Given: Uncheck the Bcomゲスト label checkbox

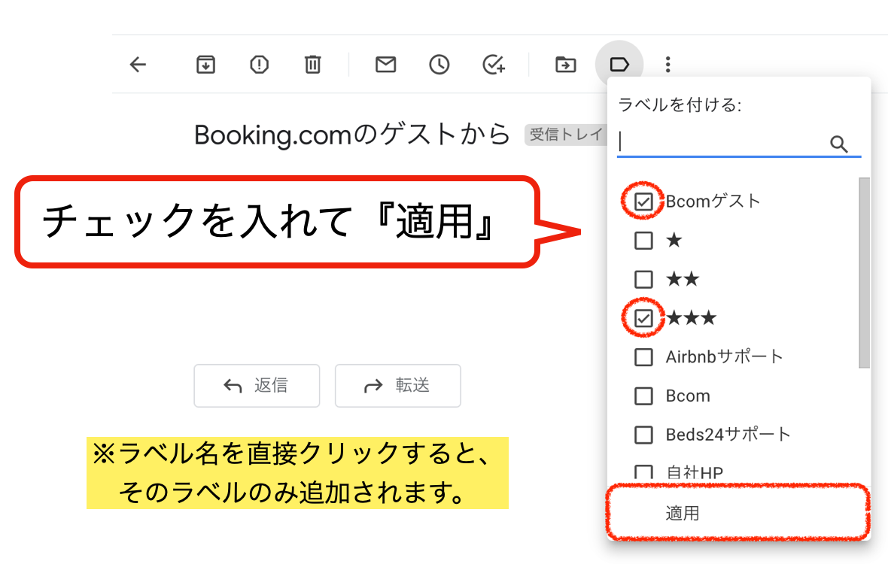Looking at the screenshot, I should point(643,202).
